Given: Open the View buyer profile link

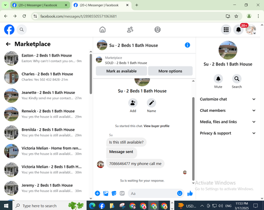Looking at the screenshot, I should coord(156,126).
